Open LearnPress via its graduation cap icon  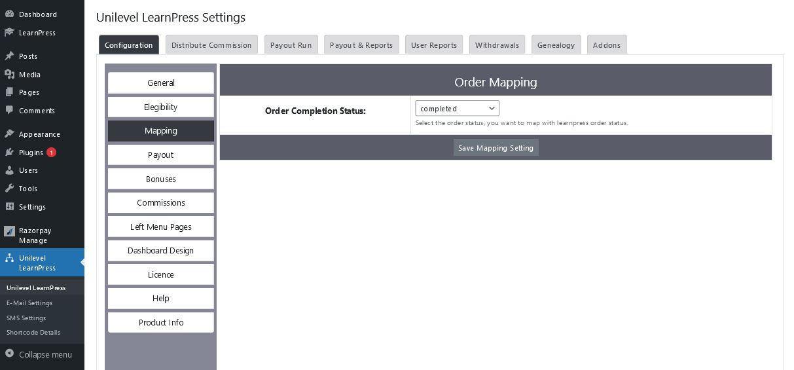click(9, 33)
